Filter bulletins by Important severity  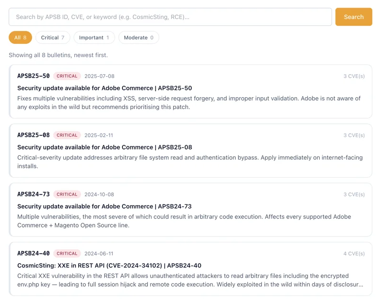pyautogui.click(x=94, y=38)
